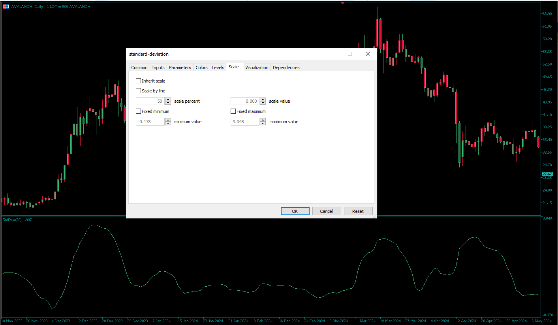The height and width of the screenshot is (325, 558).
Task: Click the 11 Mar 2024 date label
Action: click(365, 321)
